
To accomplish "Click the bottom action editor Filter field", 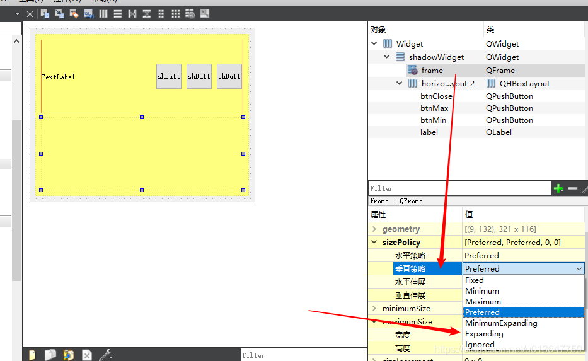I will 303,355.
